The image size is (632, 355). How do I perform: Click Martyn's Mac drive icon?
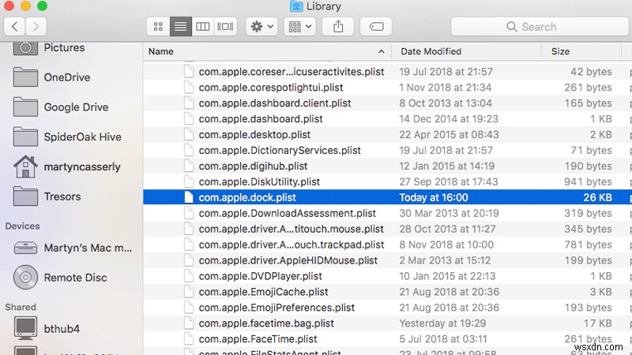[x=25, y=248]
